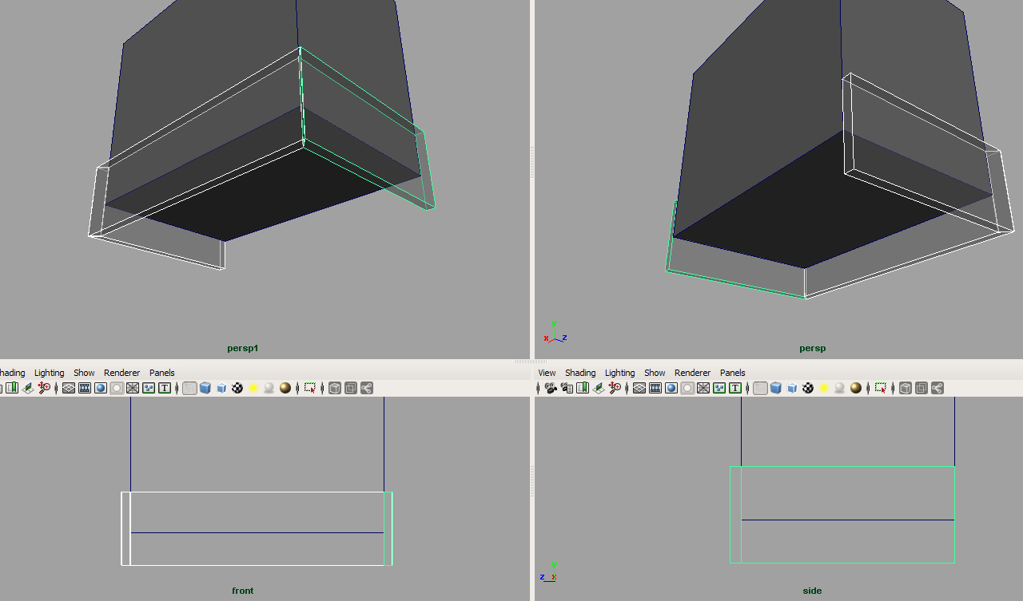Open the Panels menu in side view
Screen dimensions: 1023x601
click(732, 373)
